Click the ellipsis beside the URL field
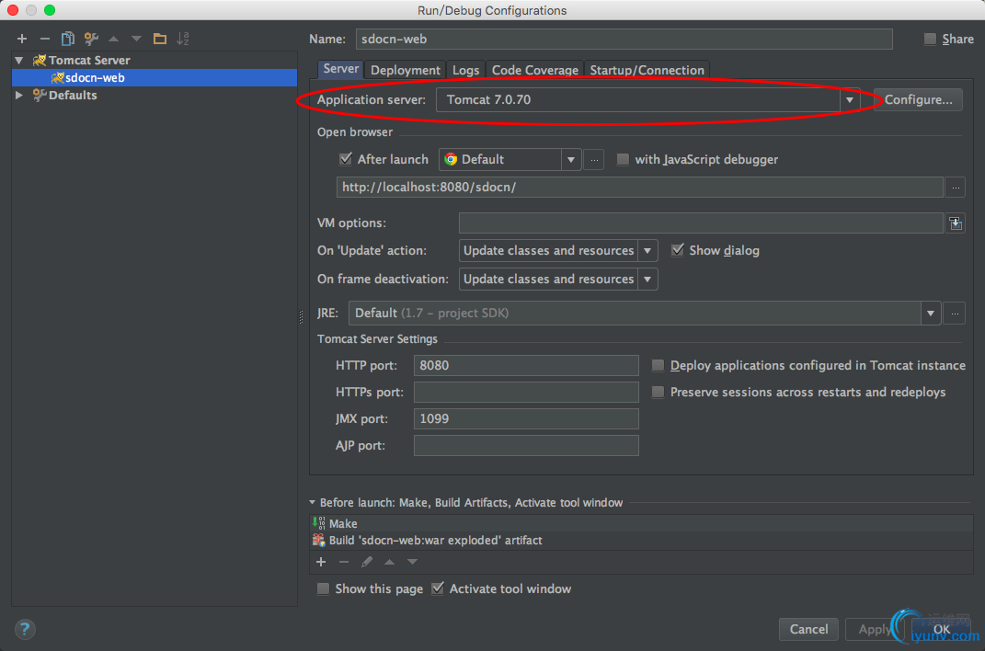This screenshot has height=651, width=985. pos(955,187)
